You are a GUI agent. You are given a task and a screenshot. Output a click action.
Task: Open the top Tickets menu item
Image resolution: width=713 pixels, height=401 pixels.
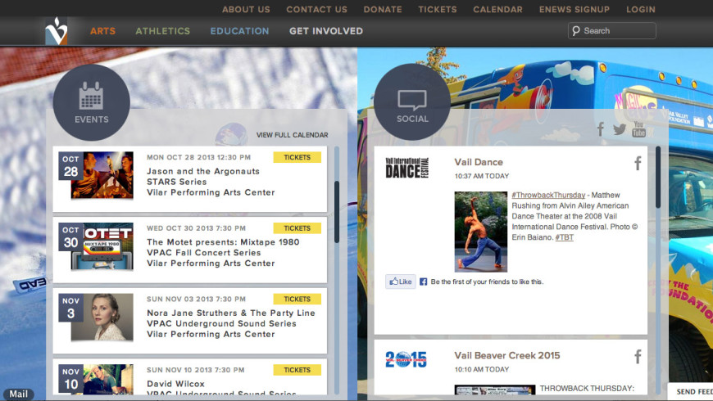coord(438,10)
